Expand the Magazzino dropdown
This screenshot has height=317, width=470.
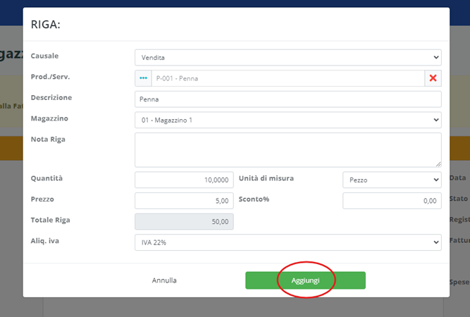tap(287, 120)
